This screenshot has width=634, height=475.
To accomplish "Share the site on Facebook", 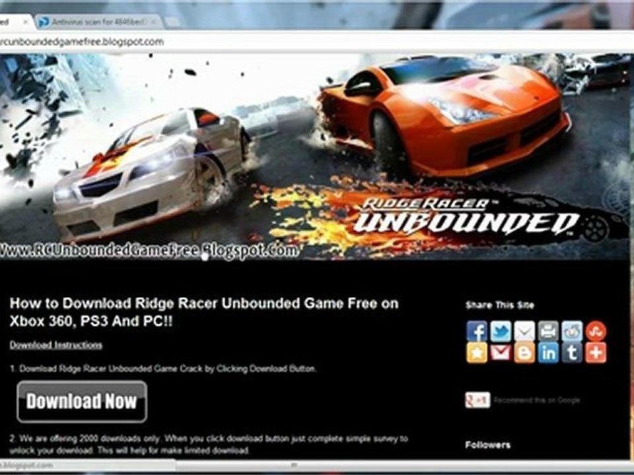I will click(x=477, y=332).
